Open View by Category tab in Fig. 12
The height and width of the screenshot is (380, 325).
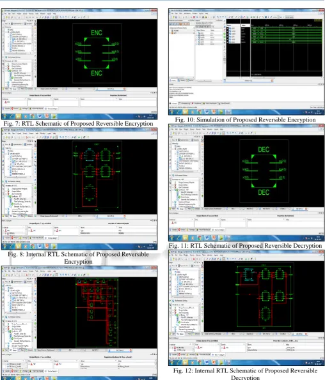(218, 354)
